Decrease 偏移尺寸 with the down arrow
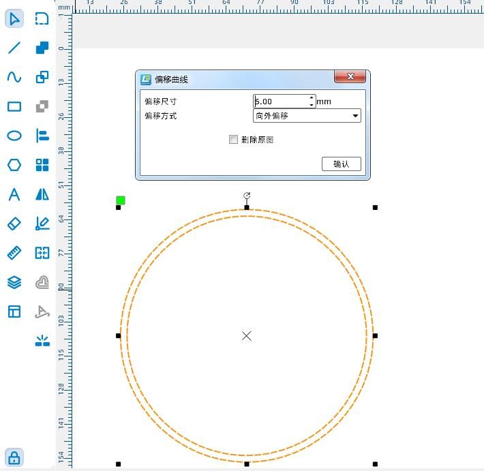Image resolution: width=484 pixels, height=471 pixels. coord(312,105)
